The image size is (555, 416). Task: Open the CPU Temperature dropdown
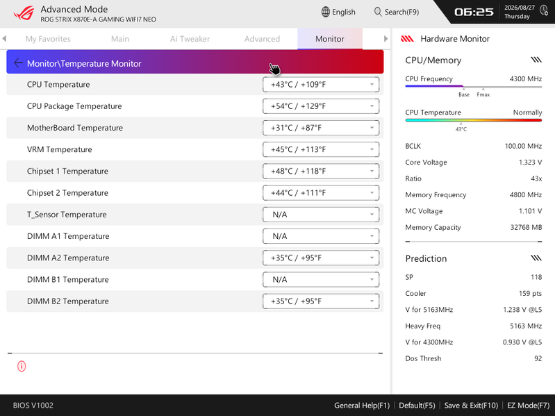tap(321, 85)
